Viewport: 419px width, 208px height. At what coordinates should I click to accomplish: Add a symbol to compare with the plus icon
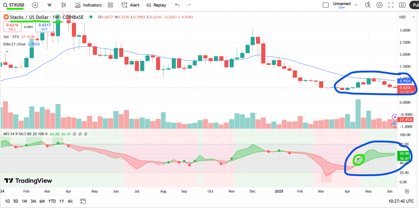pos(35,5)
